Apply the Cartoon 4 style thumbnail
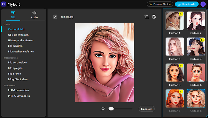Image resolution: width=208 pixels, height=118 pixels. point(196,47)
